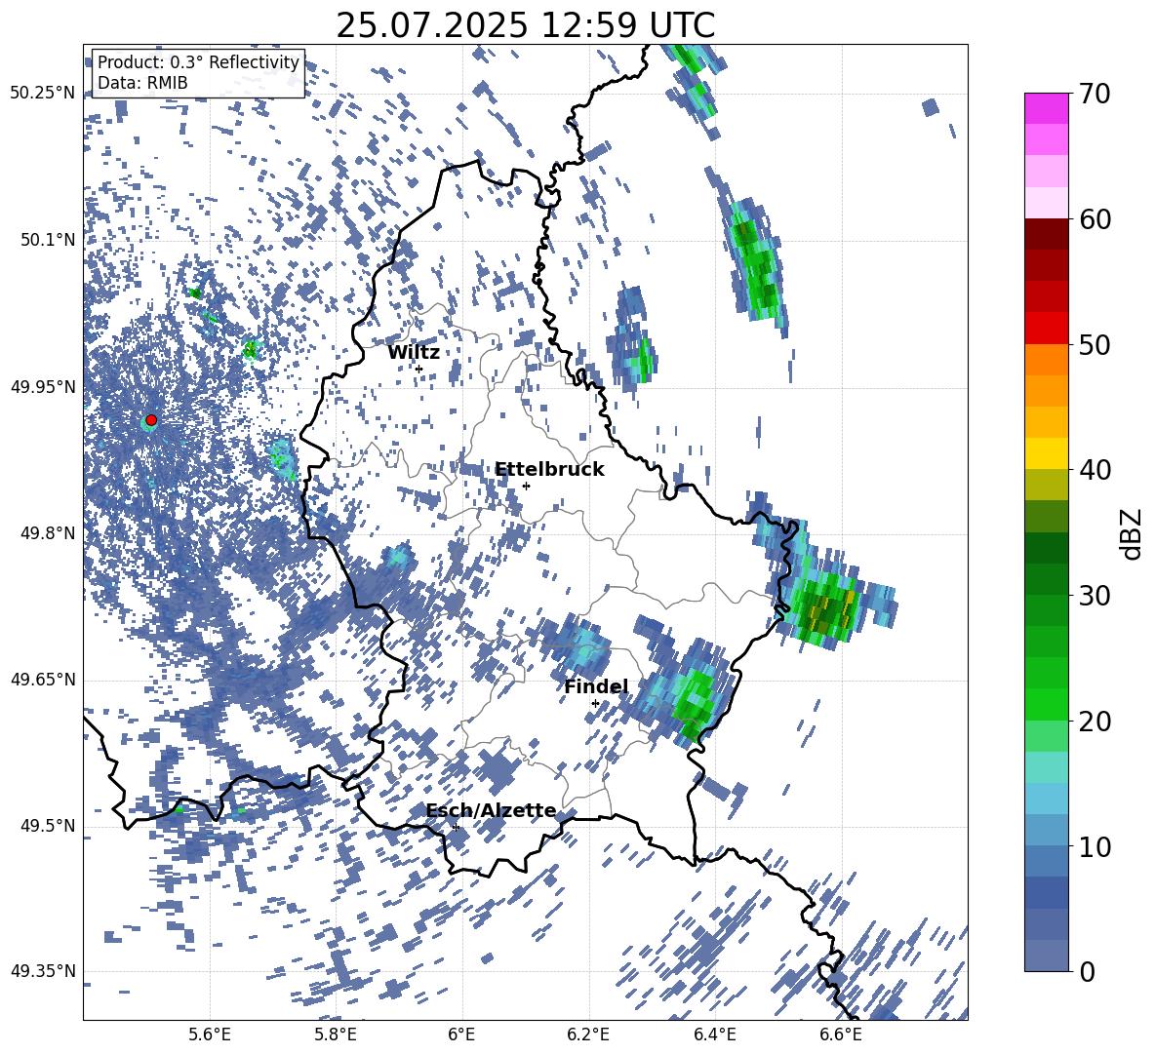Click the colorbar value 30

coord(1095,596)
